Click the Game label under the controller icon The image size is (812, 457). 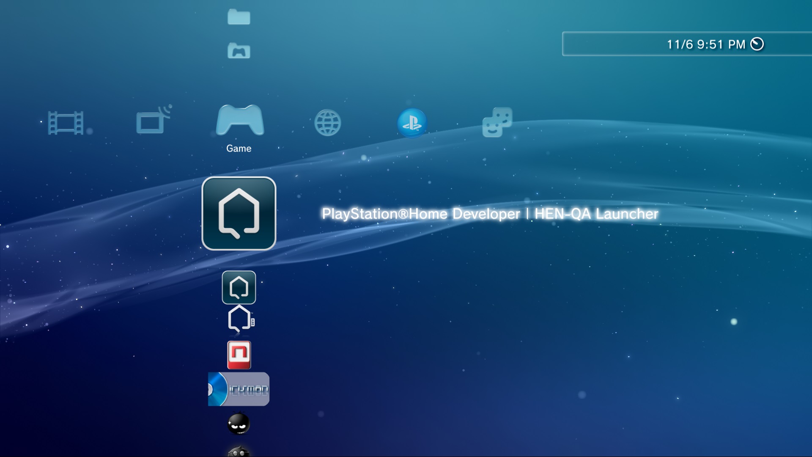239,148
